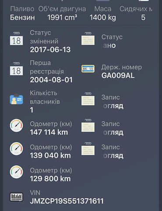Viewport: 162px width, 211px height.
Task: Select the date 2017-06-13
Action: point(50,50)
